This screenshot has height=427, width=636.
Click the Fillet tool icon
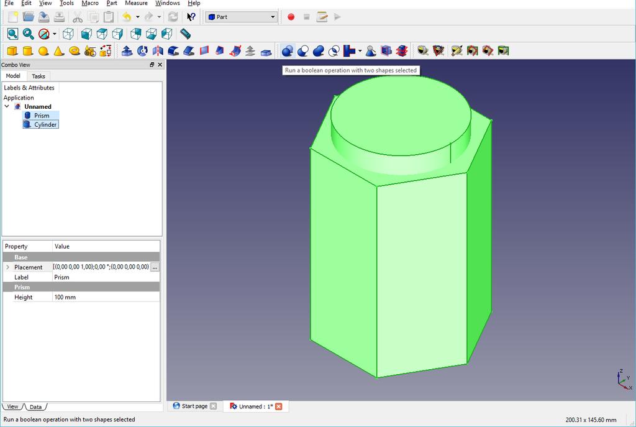tap(173, 51)
